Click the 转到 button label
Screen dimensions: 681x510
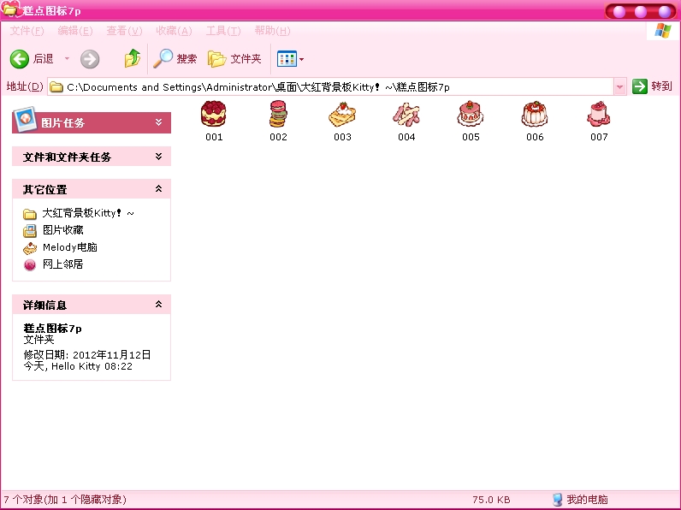[x=661, y=86]
